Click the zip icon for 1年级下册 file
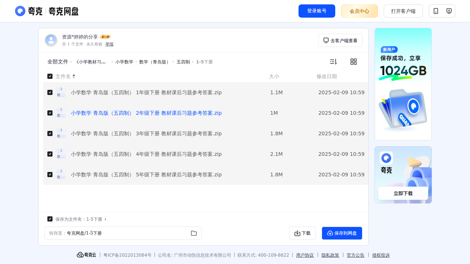The height and width of the screenshot is (264, 470). [x=61, y=92]
